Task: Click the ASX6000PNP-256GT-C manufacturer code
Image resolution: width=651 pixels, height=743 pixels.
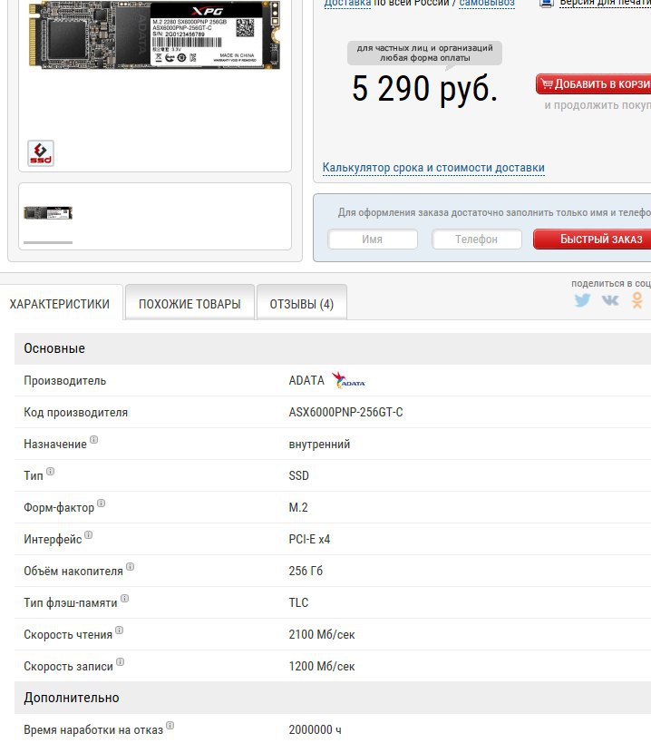Action: tap(345, 412)
